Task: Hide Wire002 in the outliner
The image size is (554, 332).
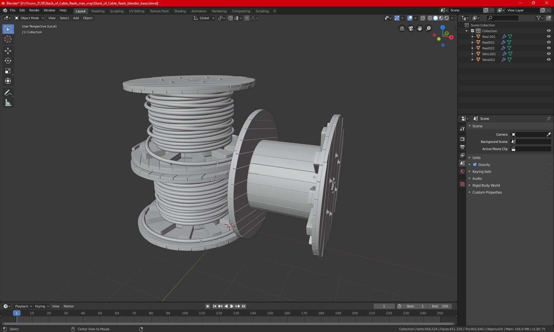Action: tap(548, 60)
